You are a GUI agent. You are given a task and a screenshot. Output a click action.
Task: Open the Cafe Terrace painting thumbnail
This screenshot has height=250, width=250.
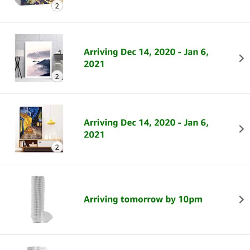tap(39, 128)
